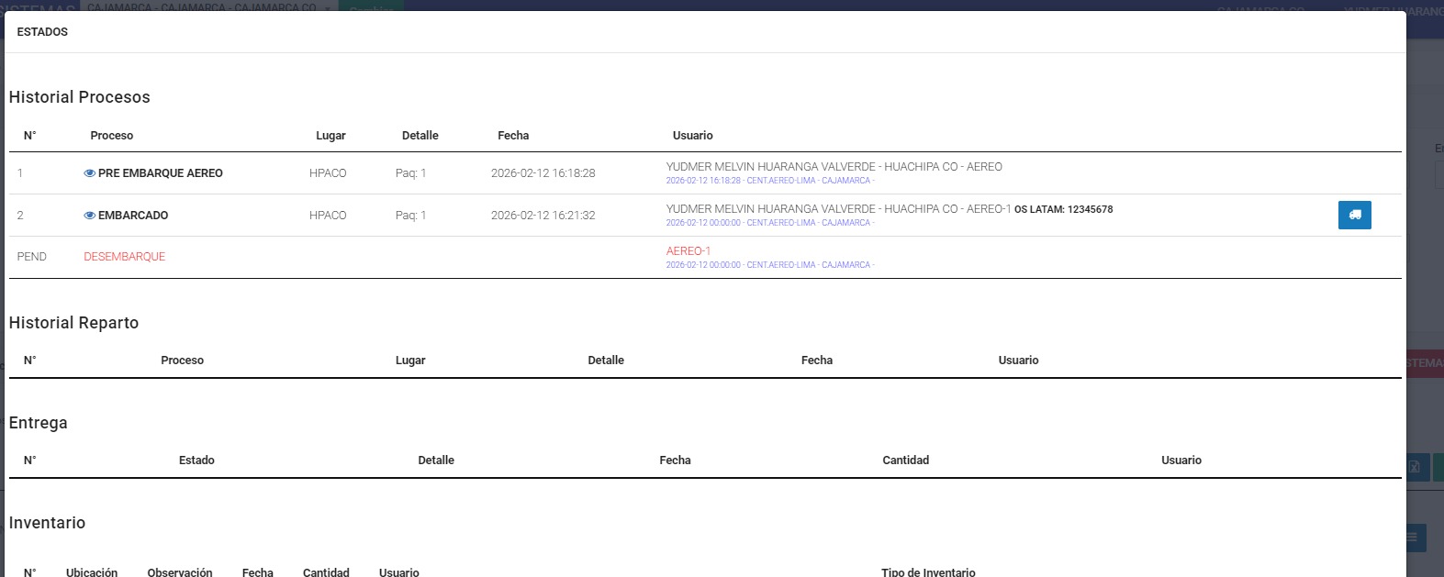The image size is (1444, 577).
Task: Click the OS LATAM: 12345678 label
Action: (x=1063, y=209)
